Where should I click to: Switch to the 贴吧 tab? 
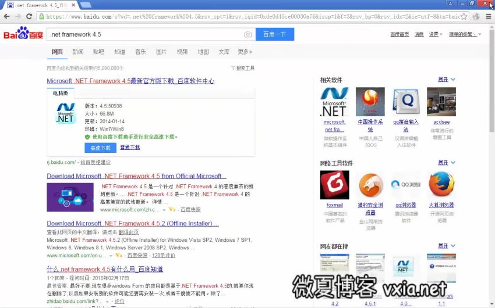[x=99, y=52]
